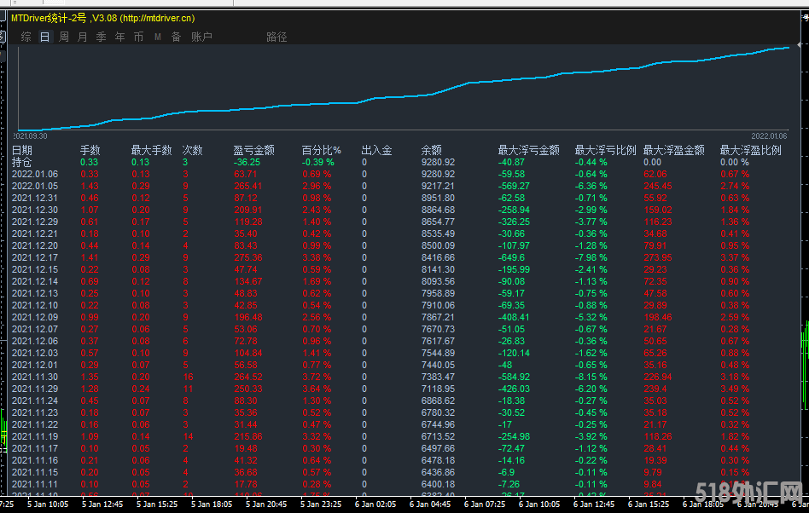Select the 年 yearly tab
809x513 pixels.
pyautogui.click(x=119, y=37)
